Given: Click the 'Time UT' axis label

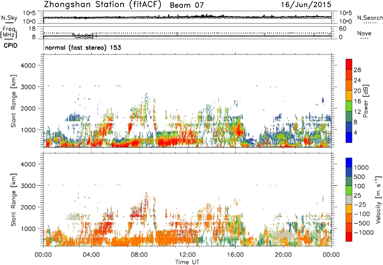Looking at the screenshot, I should (187, 262).
